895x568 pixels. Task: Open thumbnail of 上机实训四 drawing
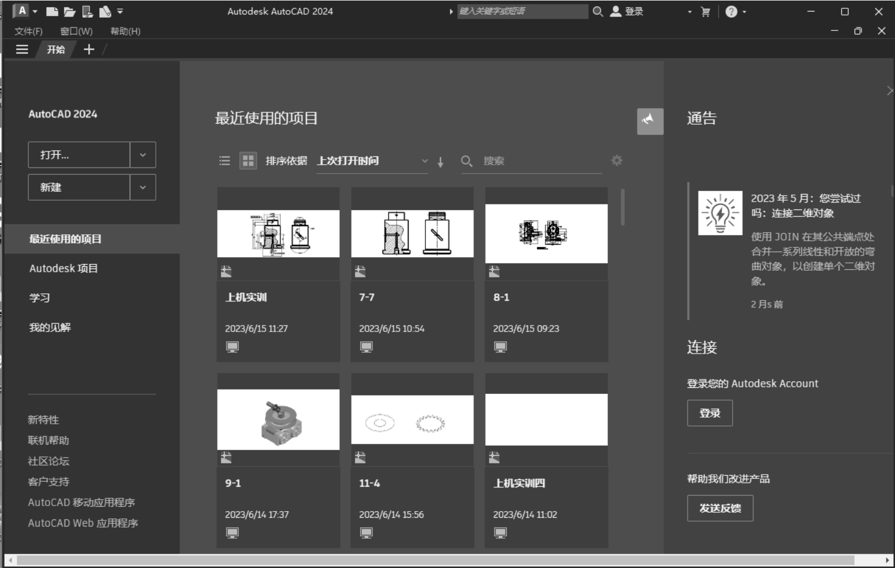click(546, 419)
